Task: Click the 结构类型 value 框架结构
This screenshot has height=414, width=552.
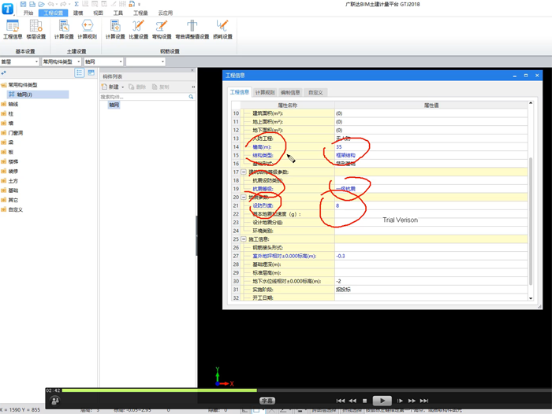Action: [431, 155]
